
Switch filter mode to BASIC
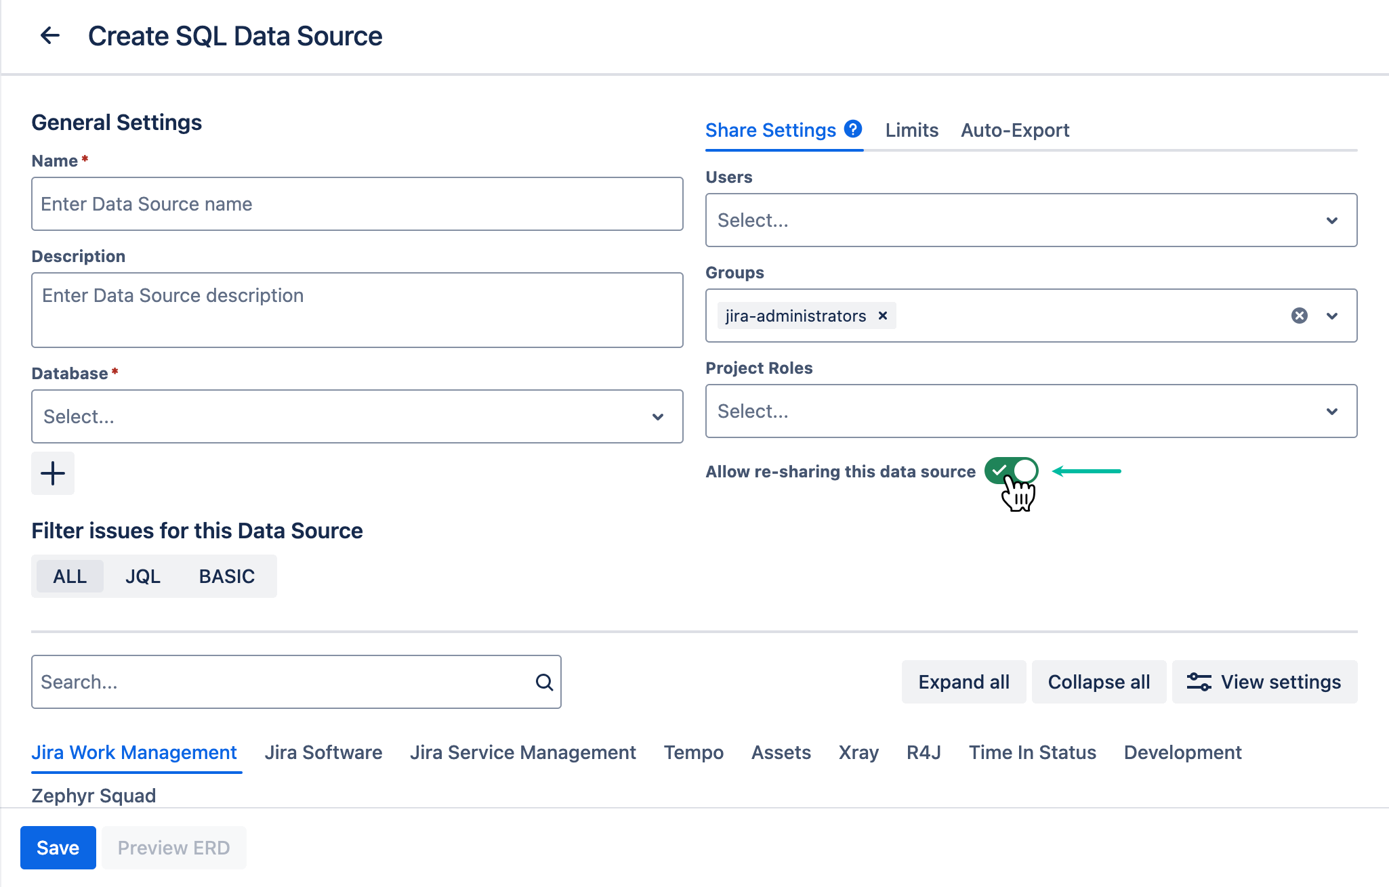tap(226, 576)
